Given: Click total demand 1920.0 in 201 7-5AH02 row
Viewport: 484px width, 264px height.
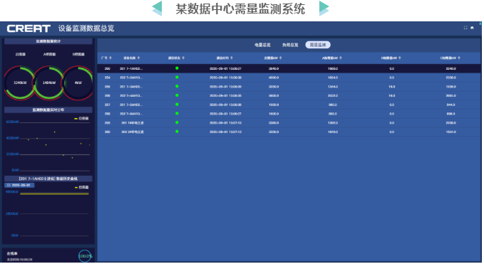Looking at the screenshot, I should click(x=274, y=105).
